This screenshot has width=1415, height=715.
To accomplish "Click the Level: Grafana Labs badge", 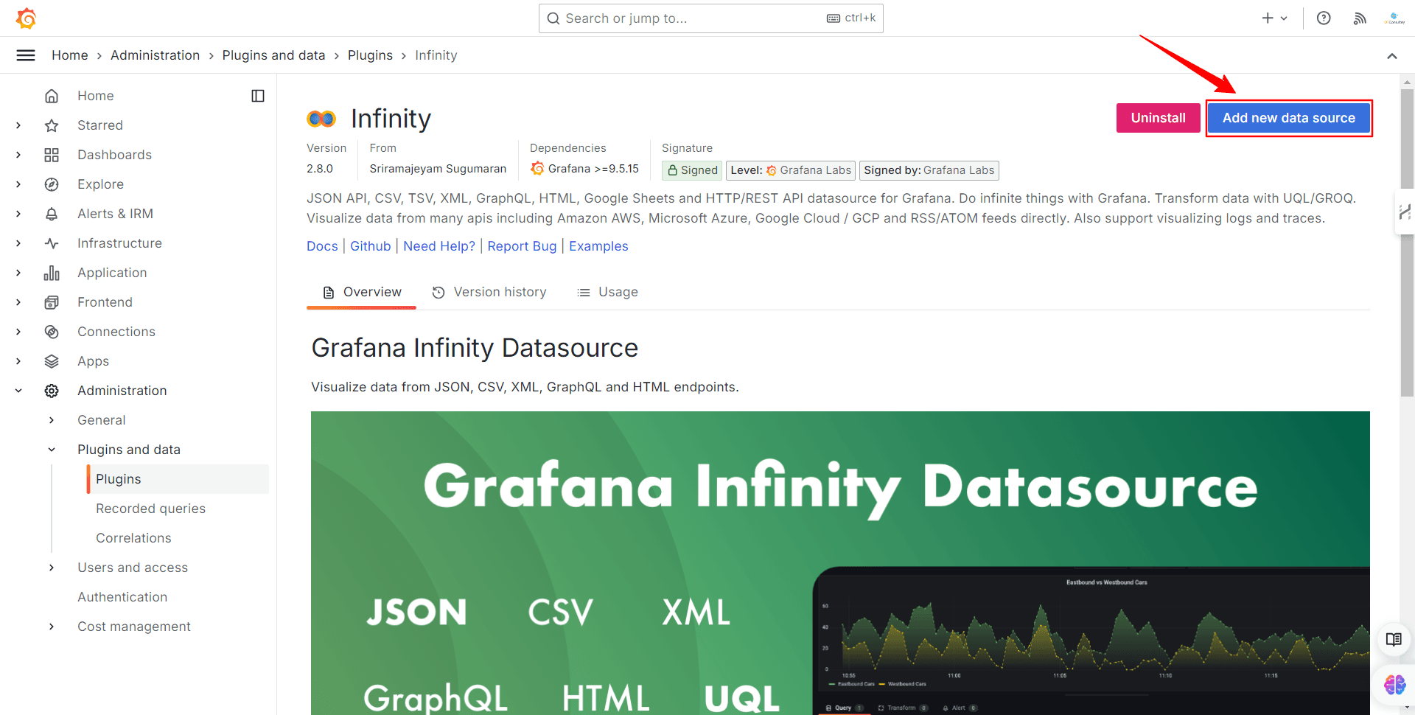I will (x=791, y=170).
